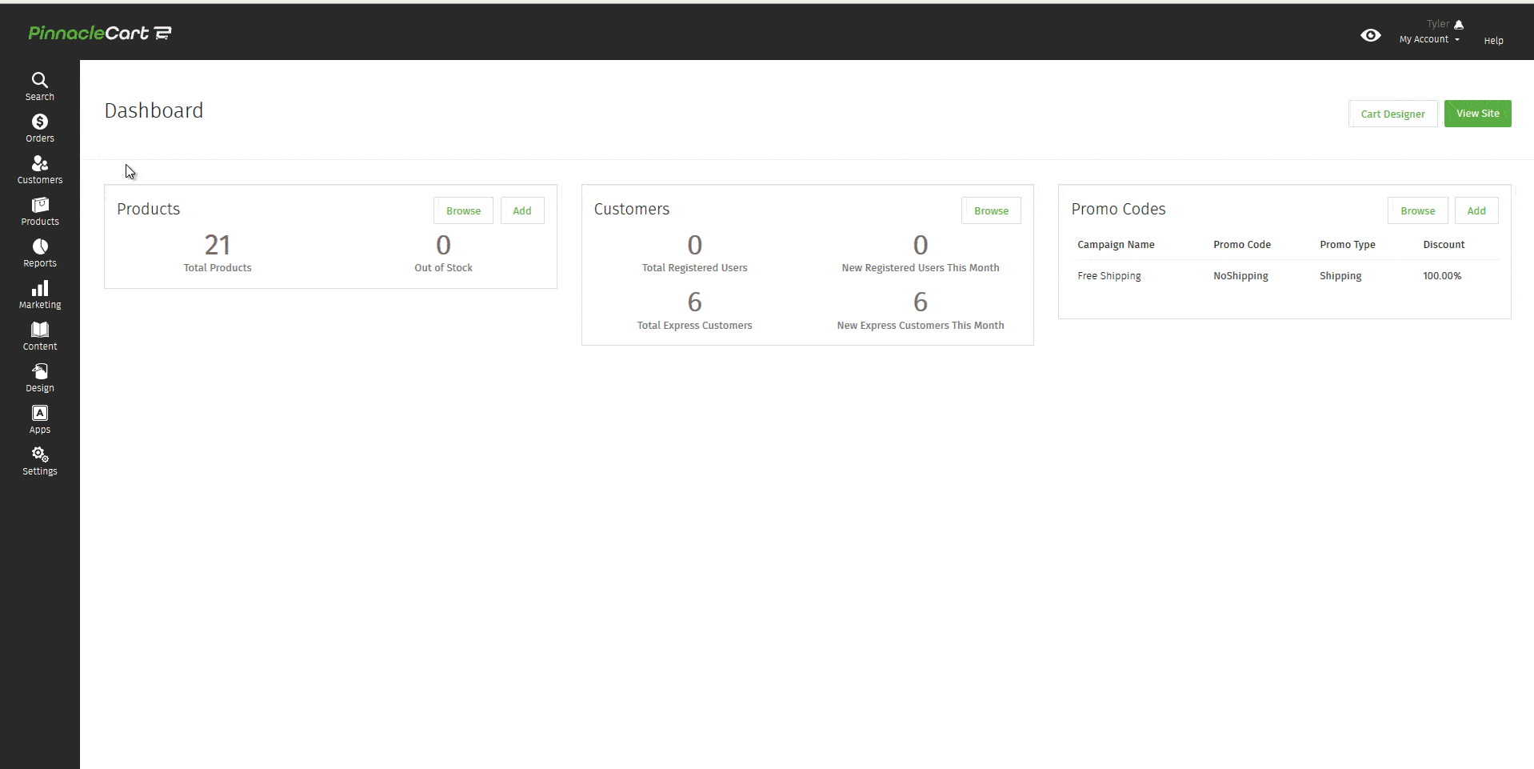Click the notification bell icon
This screenshot has width=1534, height=769.
[1459, 25]
